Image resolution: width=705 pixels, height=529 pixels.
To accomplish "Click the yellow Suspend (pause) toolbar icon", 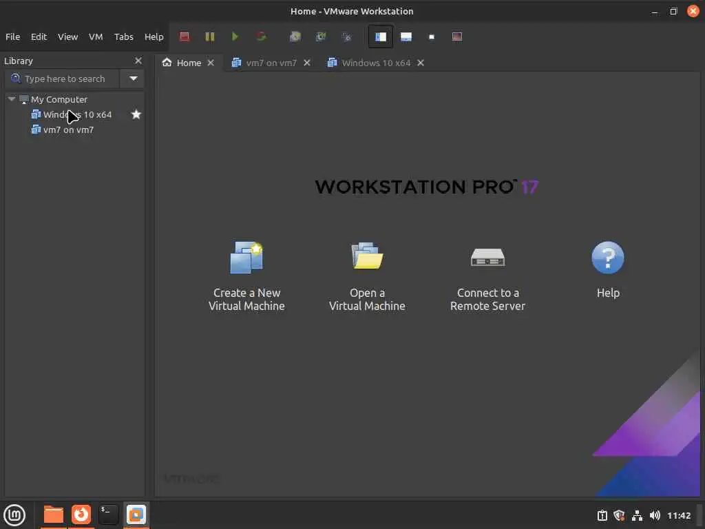I will pos(209,37).
